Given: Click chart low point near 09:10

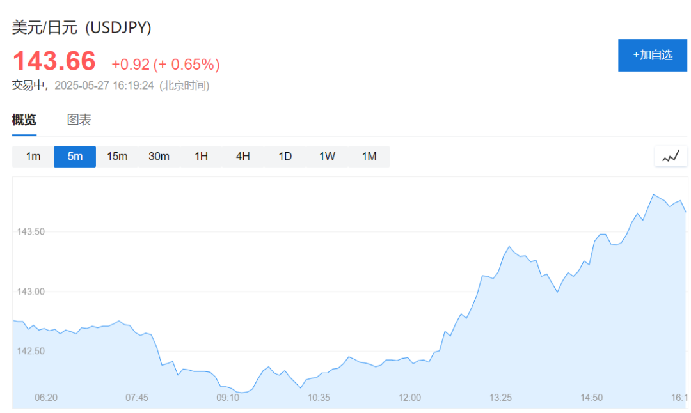Looking at the screenshot, I should 242,393.
